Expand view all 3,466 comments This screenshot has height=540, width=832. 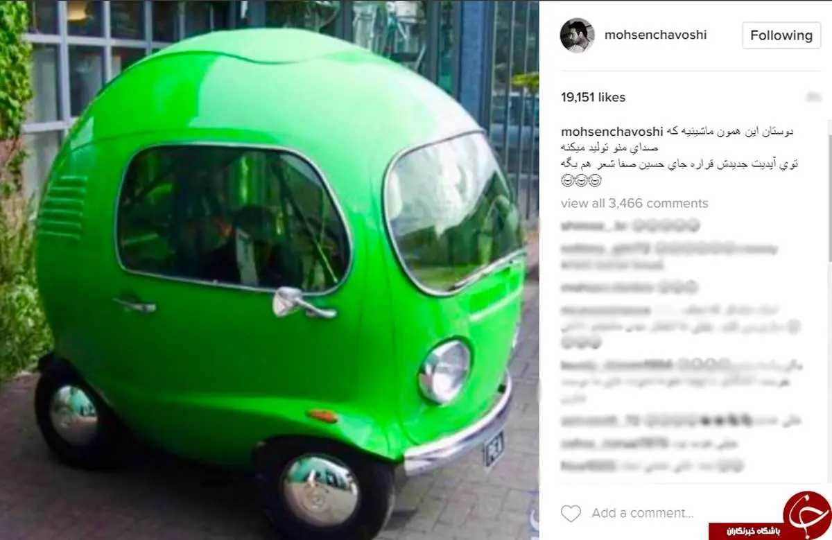(634, 203)
